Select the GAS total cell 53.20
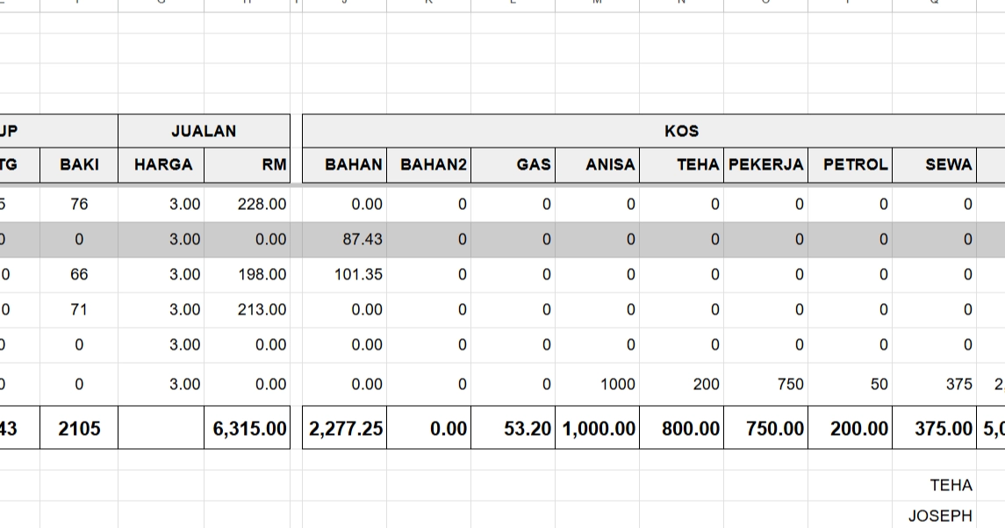The width and height of the screenshot is (1005, 528). click(513, 429)
